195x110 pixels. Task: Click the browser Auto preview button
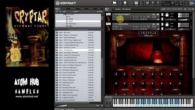coord(97,106)
